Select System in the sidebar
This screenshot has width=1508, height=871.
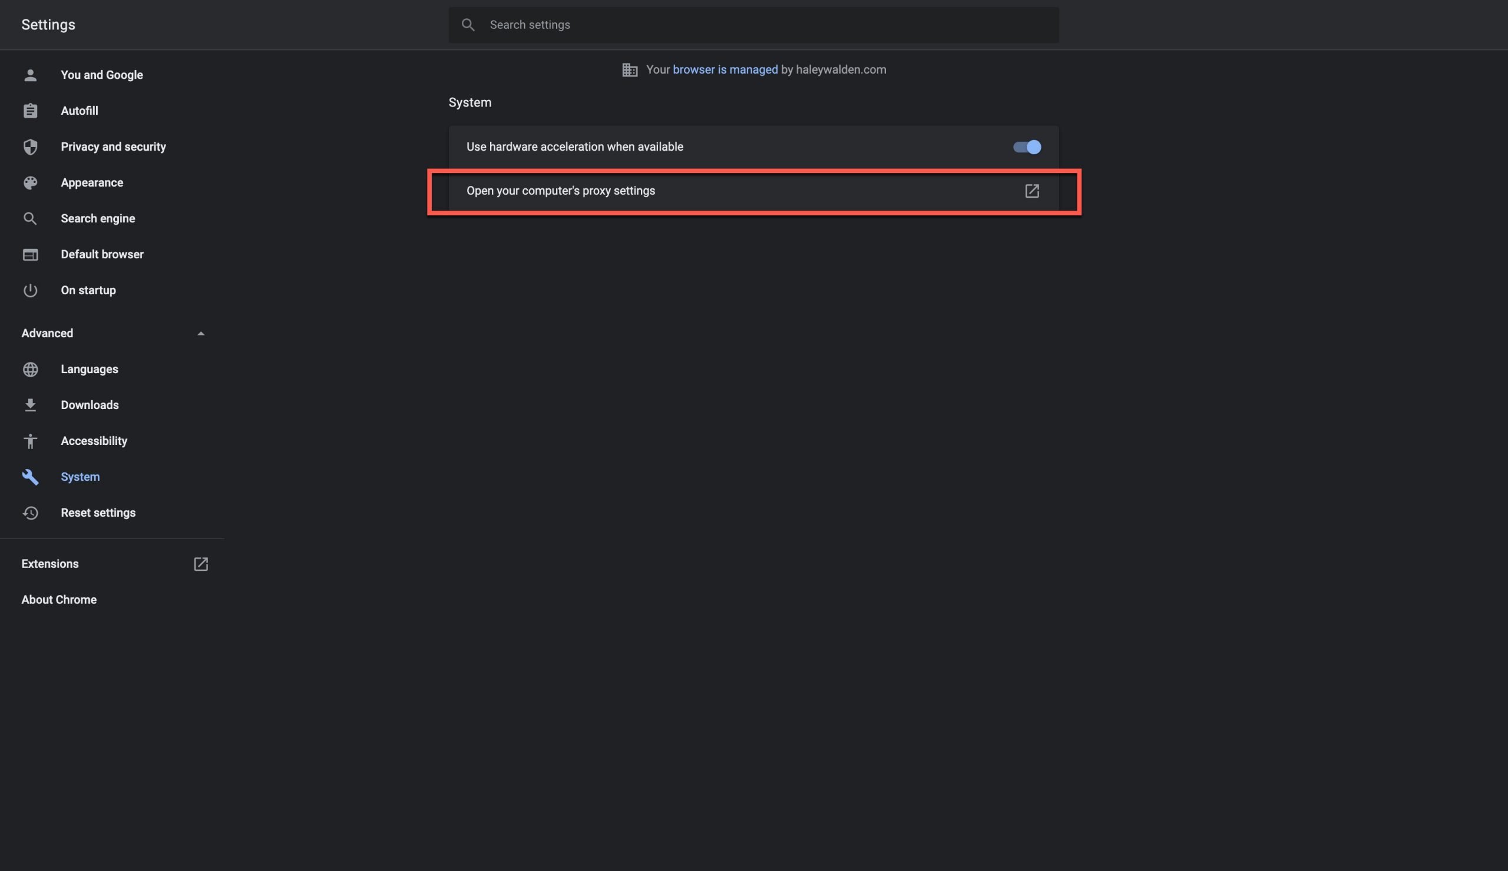[80, 477]
